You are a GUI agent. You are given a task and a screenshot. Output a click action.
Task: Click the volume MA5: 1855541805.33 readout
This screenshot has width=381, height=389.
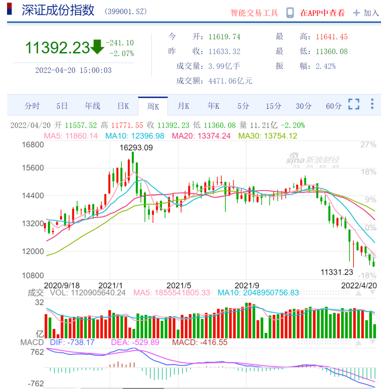(172, 293)
